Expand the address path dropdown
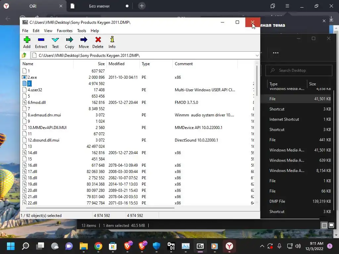Image resolution: width=339 pixels, height=254 pixels. [257, 56]
